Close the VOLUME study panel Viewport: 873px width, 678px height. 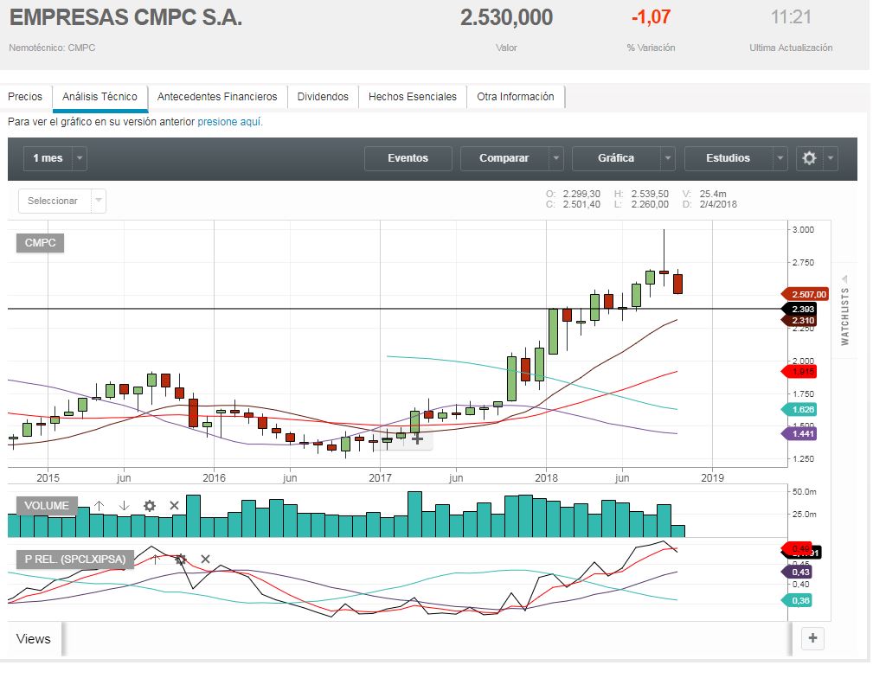click(x=174, y=505)
